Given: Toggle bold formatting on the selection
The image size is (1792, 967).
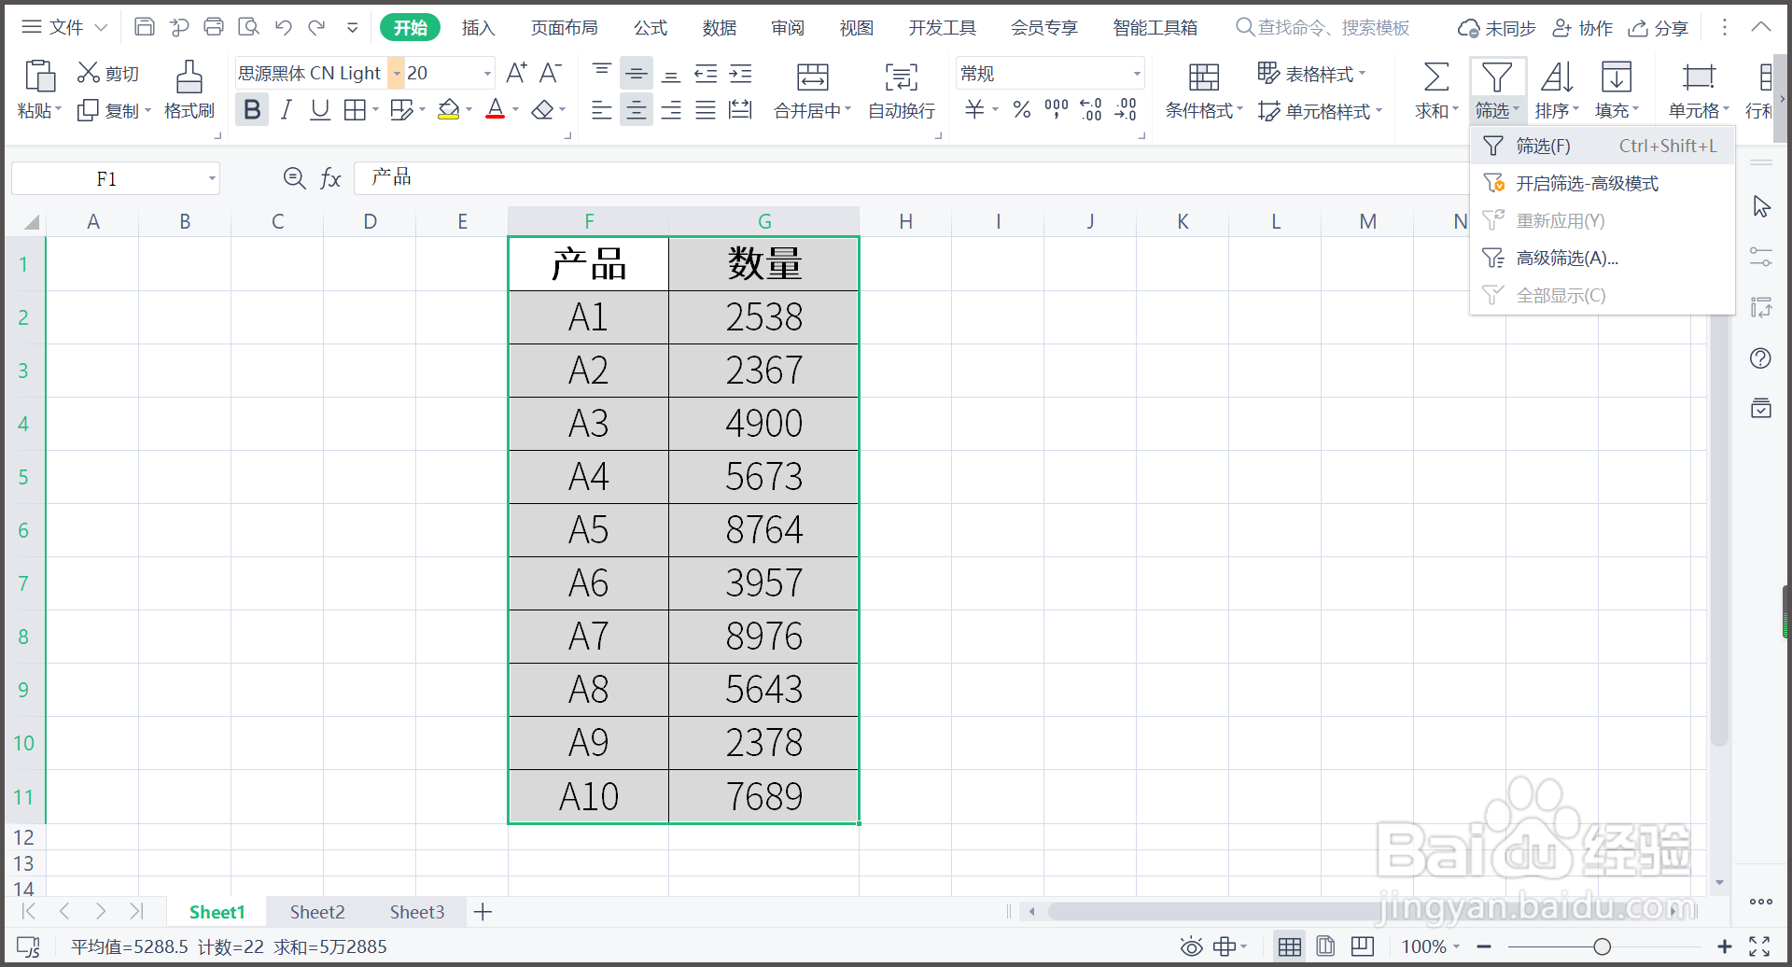Looking at the screenshot, I should (x=251, y=109).
